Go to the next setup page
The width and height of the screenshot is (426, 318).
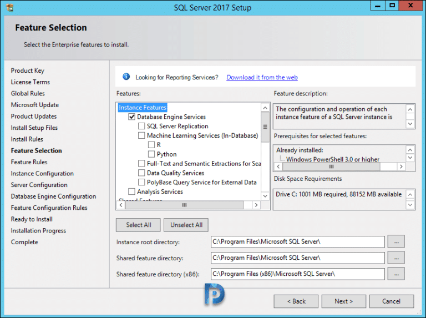pyautogui.click(x=344, y=301)
